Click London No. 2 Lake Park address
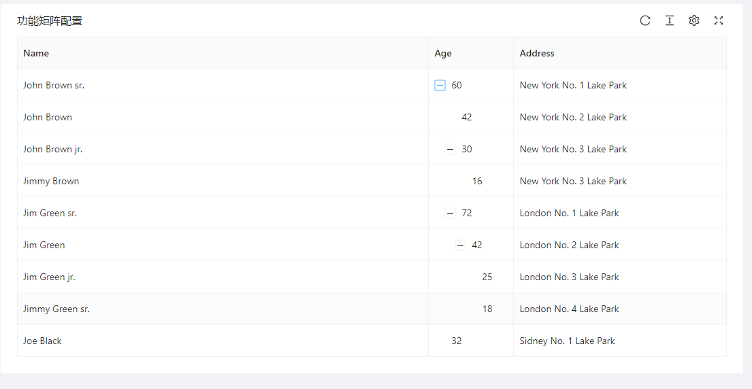Viewport: 752px width, 389px height. [570, 246]
